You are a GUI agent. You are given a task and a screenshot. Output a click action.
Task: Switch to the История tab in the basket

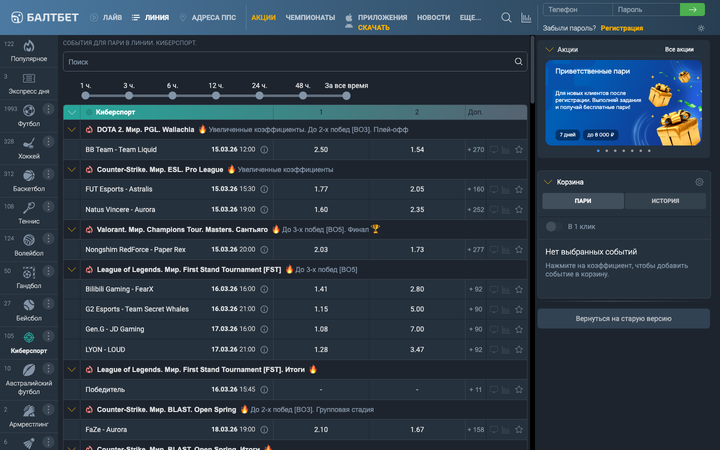pos(664,201)
